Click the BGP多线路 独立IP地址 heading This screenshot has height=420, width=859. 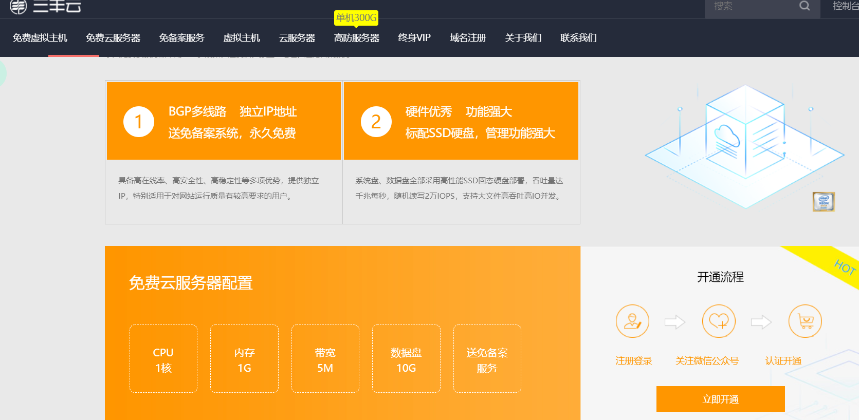[x=233, y=111]
